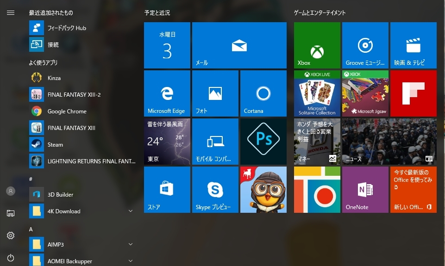Open 映画 & テレビ tile
The image size is (445, 266).
tap(413, 45)
